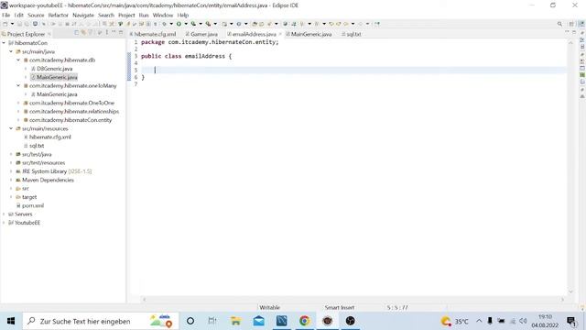Image resolution: width=586 pixels, height=330 pixels.
Task: Click the toolbar Search magnifier icon
Action: [x=559, y=24]
